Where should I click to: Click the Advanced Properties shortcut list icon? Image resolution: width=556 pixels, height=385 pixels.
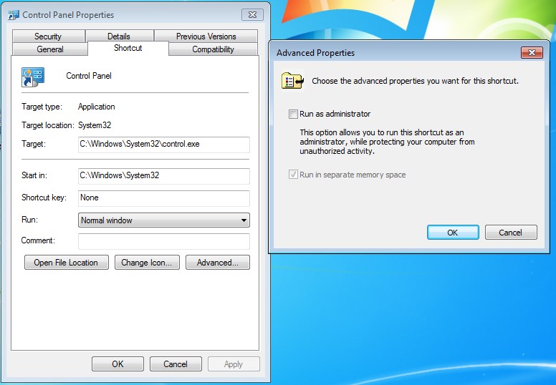coord(292,81)
